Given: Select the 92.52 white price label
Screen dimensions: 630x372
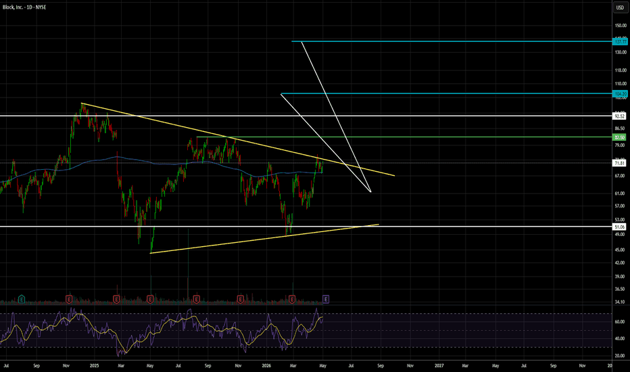Looking at the screenshot, I should (620, 116).
